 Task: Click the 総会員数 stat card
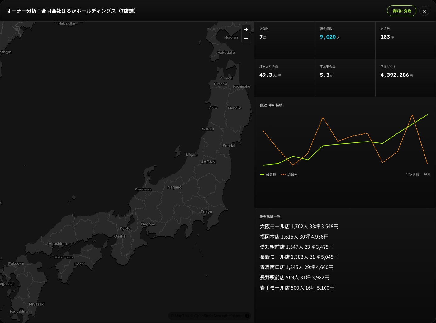(x=345, y=40)
